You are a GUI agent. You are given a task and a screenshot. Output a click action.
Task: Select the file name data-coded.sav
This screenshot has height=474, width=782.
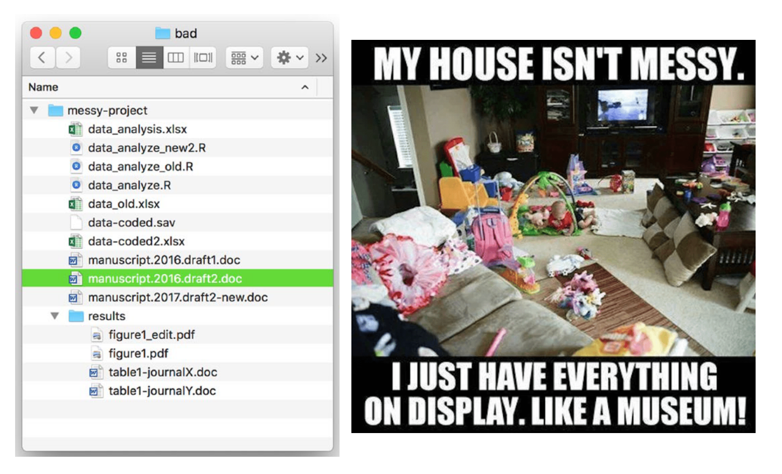click(132, 222)
